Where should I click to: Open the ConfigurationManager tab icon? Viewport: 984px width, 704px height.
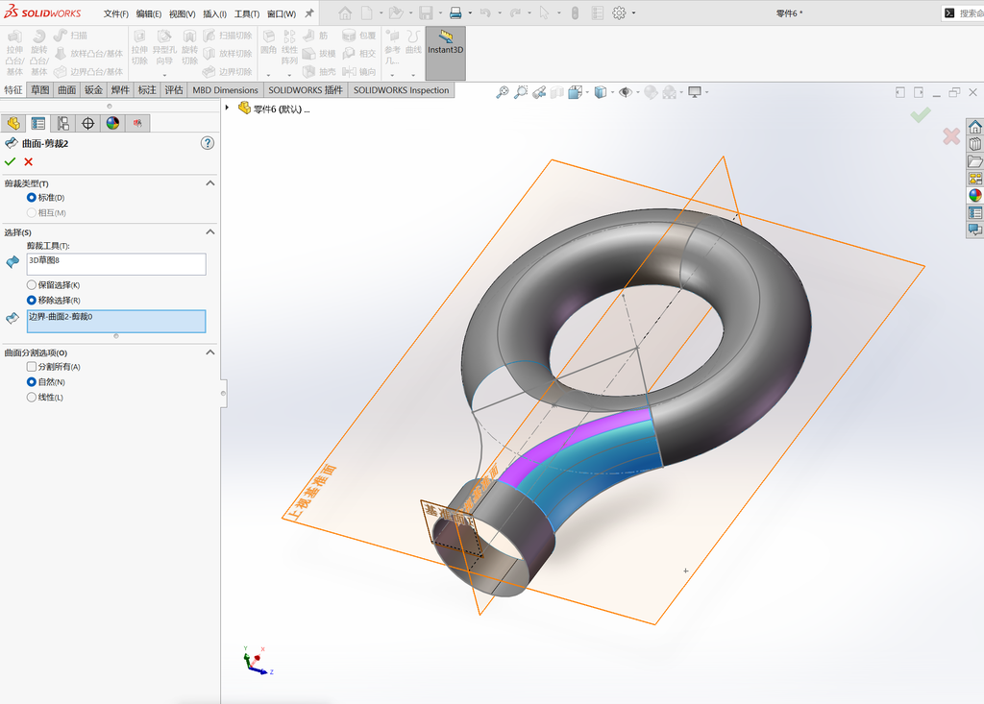click(62, 123)
